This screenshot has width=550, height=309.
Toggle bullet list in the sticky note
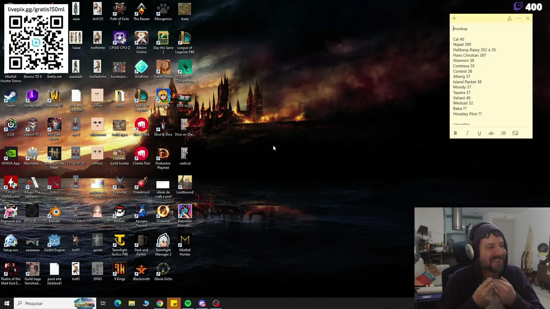503,133
